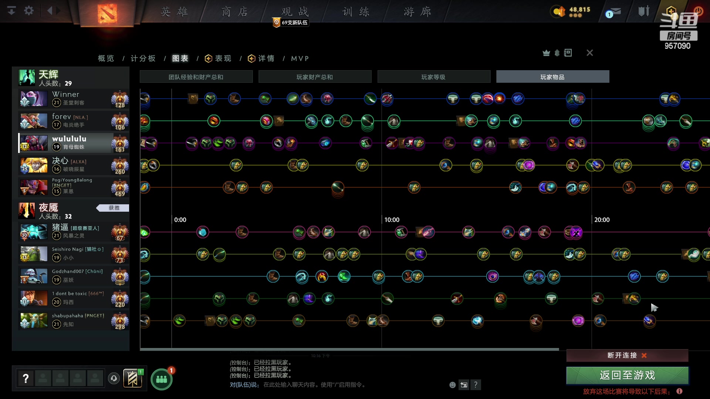Expand chat help question mark button
This screenshot has width=710, height=399.
point(476,385)
